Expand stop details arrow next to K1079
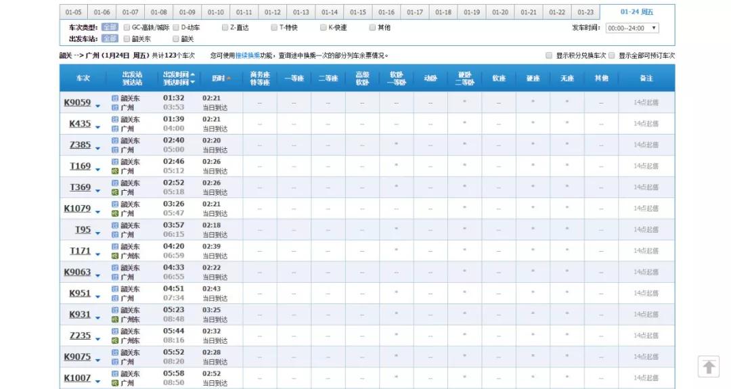Image resolution: width=731 pixels, height=389 pixels. point(98,212)
